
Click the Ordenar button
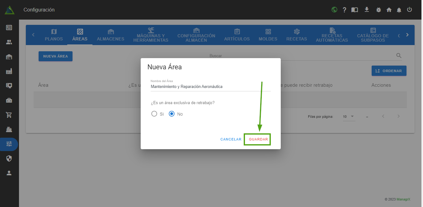click(389, 71)
